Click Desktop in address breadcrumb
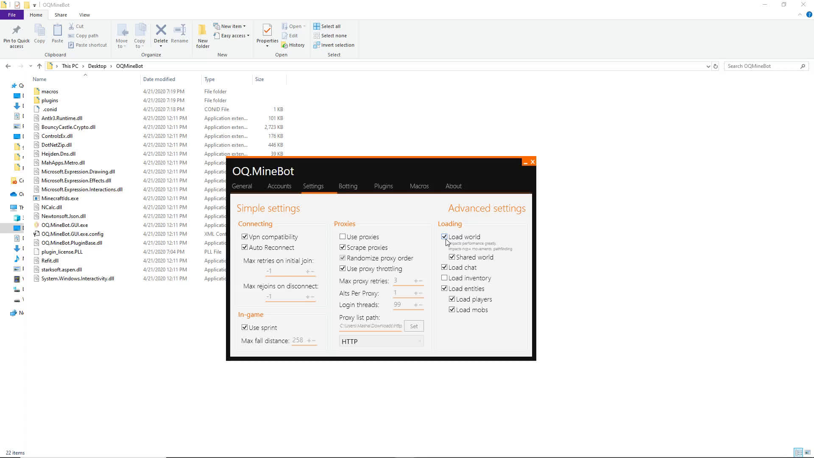Viewport: 814px width, 458px height. (x=97, y=66)
